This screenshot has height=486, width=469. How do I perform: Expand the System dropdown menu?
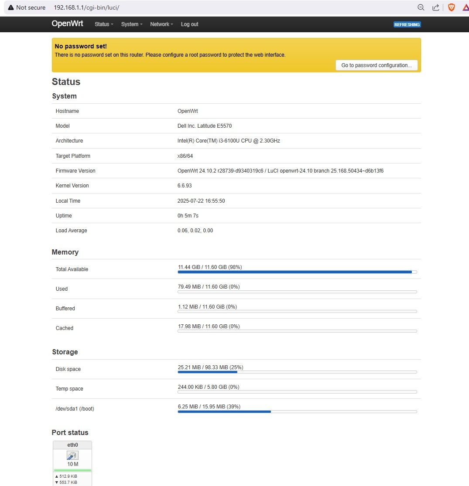pyautogui.click(x=131, y=24)
